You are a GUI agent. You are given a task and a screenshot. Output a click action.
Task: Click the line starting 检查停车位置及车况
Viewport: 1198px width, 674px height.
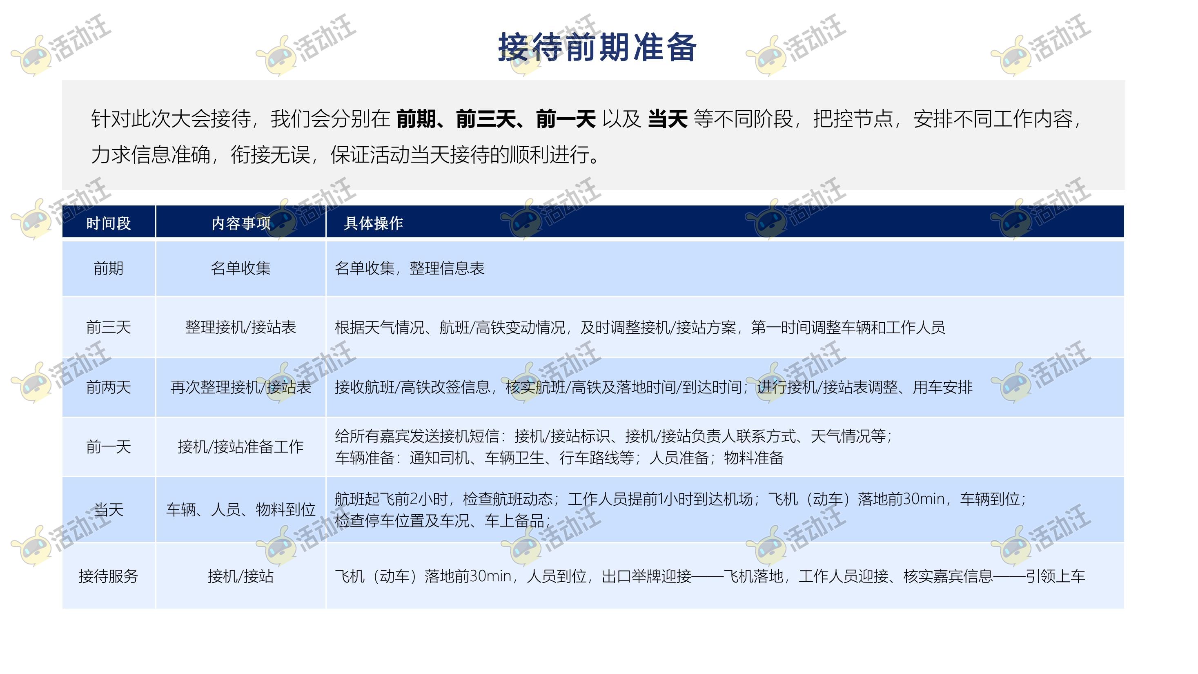443,521
